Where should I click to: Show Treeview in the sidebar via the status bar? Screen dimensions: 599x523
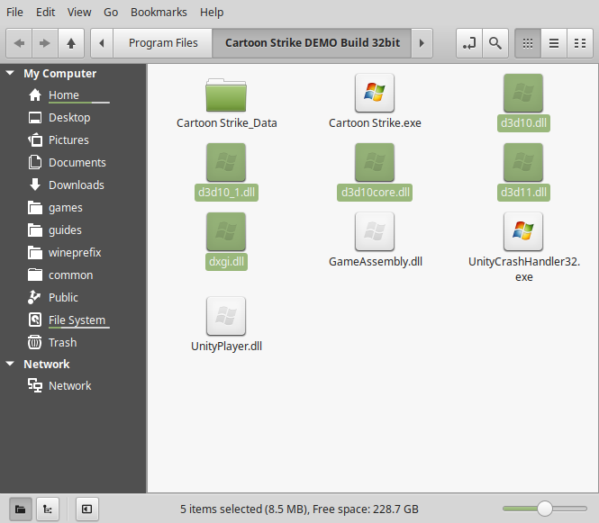coord(48,509)
